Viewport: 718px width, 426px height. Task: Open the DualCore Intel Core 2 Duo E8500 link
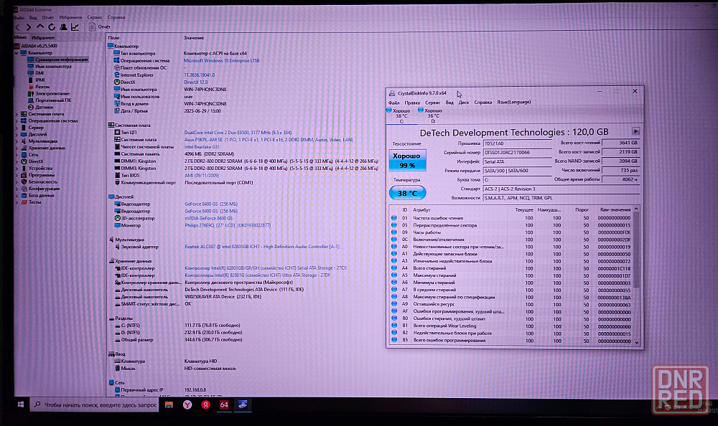238,132
